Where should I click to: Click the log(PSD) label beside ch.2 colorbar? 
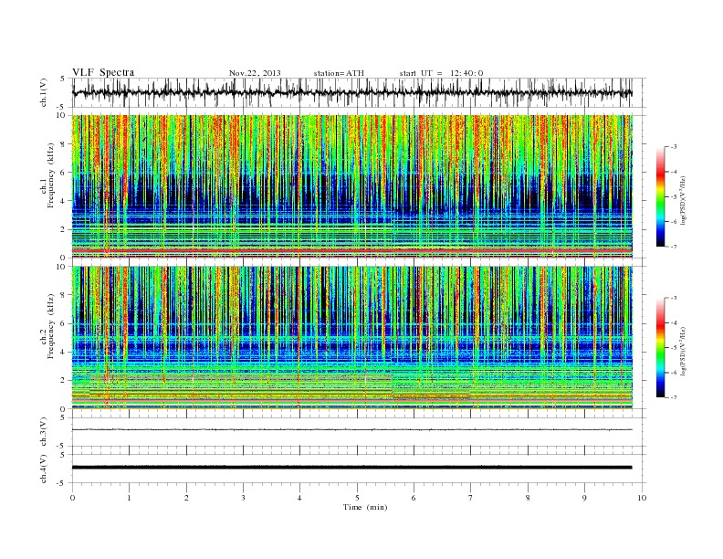(x=683, y=350)
